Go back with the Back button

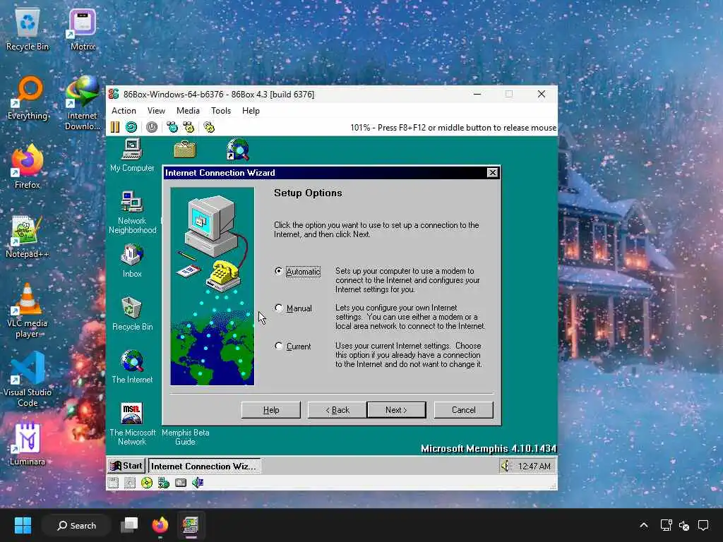tap(337, 410)
